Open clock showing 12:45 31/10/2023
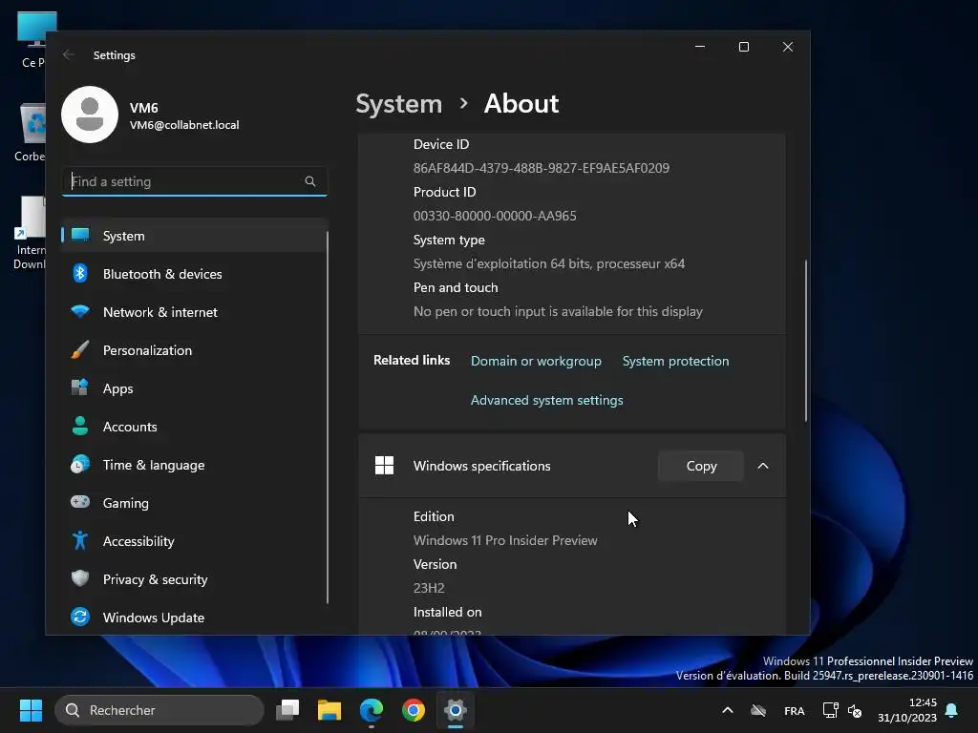Screen dimensions: 978x733 (907, 710)
